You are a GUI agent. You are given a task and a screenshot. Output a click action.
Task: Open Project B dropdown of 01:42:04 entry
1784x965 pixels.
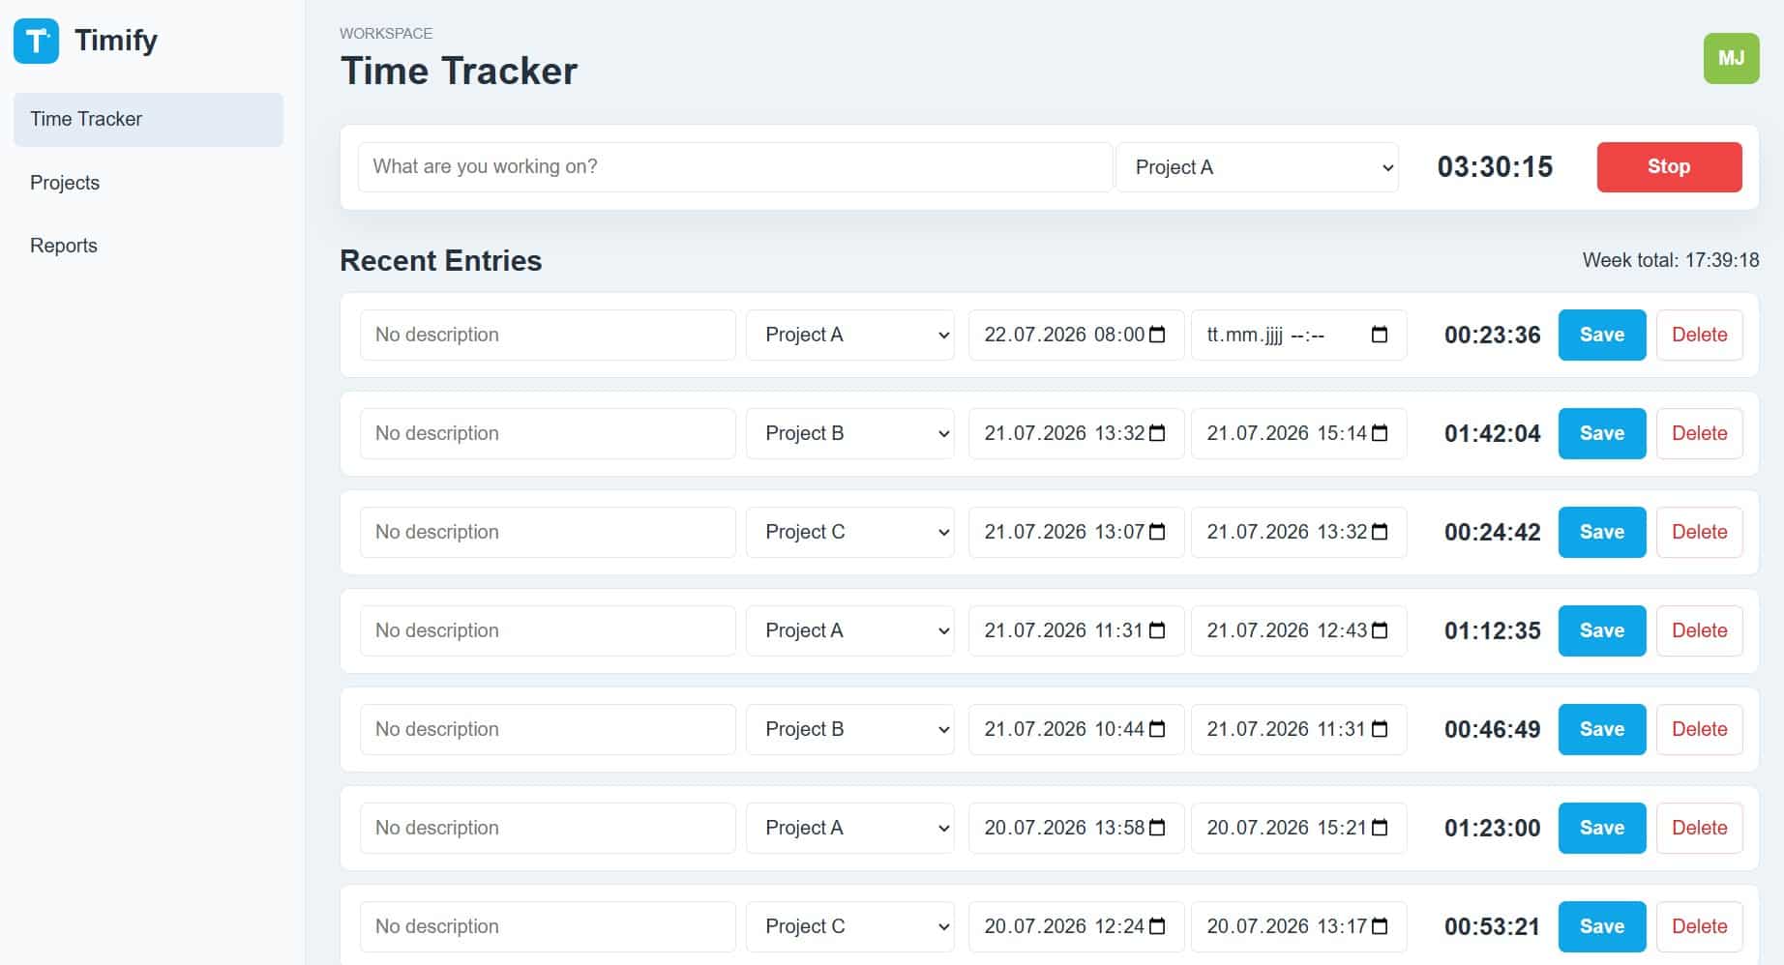pos(850,433)
